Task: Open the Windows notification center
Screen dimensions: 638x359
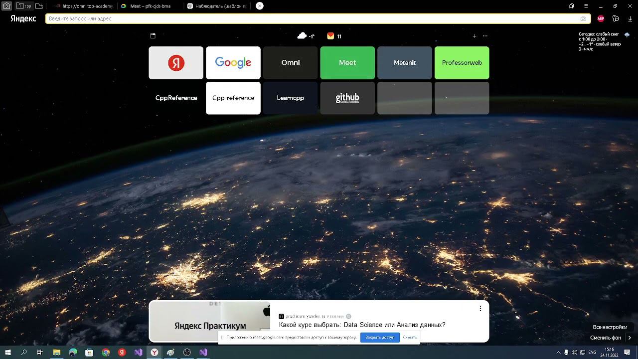Action: point(627,353)
